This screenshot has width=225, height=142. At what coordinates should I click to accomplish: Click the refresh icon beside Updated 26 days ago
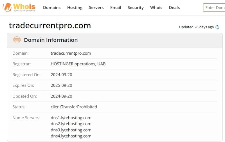pyautogui.click(x=217, y=27)
